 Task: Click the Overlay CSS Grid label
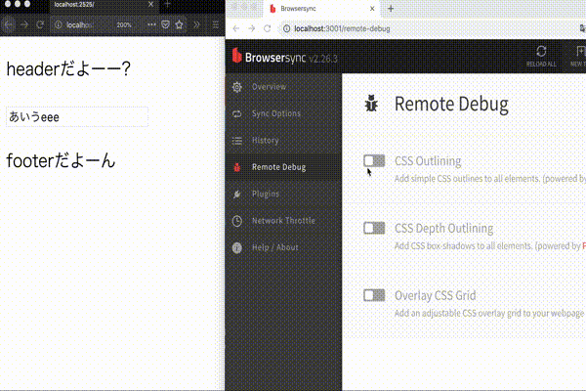[436, 295]
